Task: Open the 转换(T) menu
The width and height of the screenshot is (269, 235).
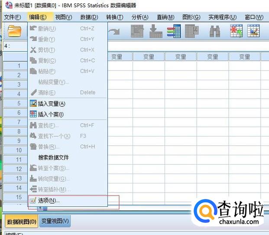Action: pyautogui.click(x=115, y=17)
